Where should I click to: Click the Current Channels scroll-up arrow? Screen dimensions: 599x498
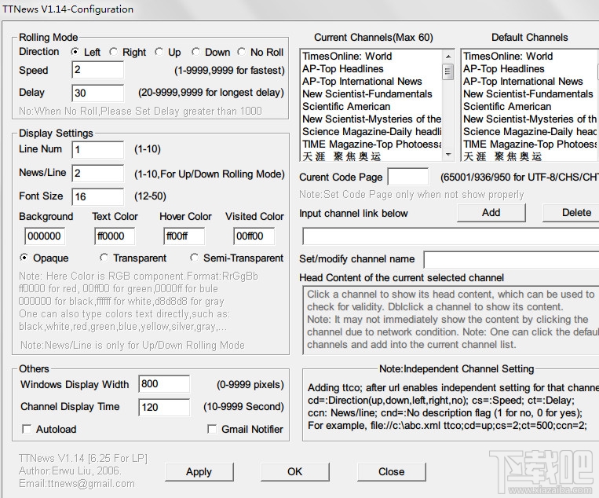click(x=448, y=57)
